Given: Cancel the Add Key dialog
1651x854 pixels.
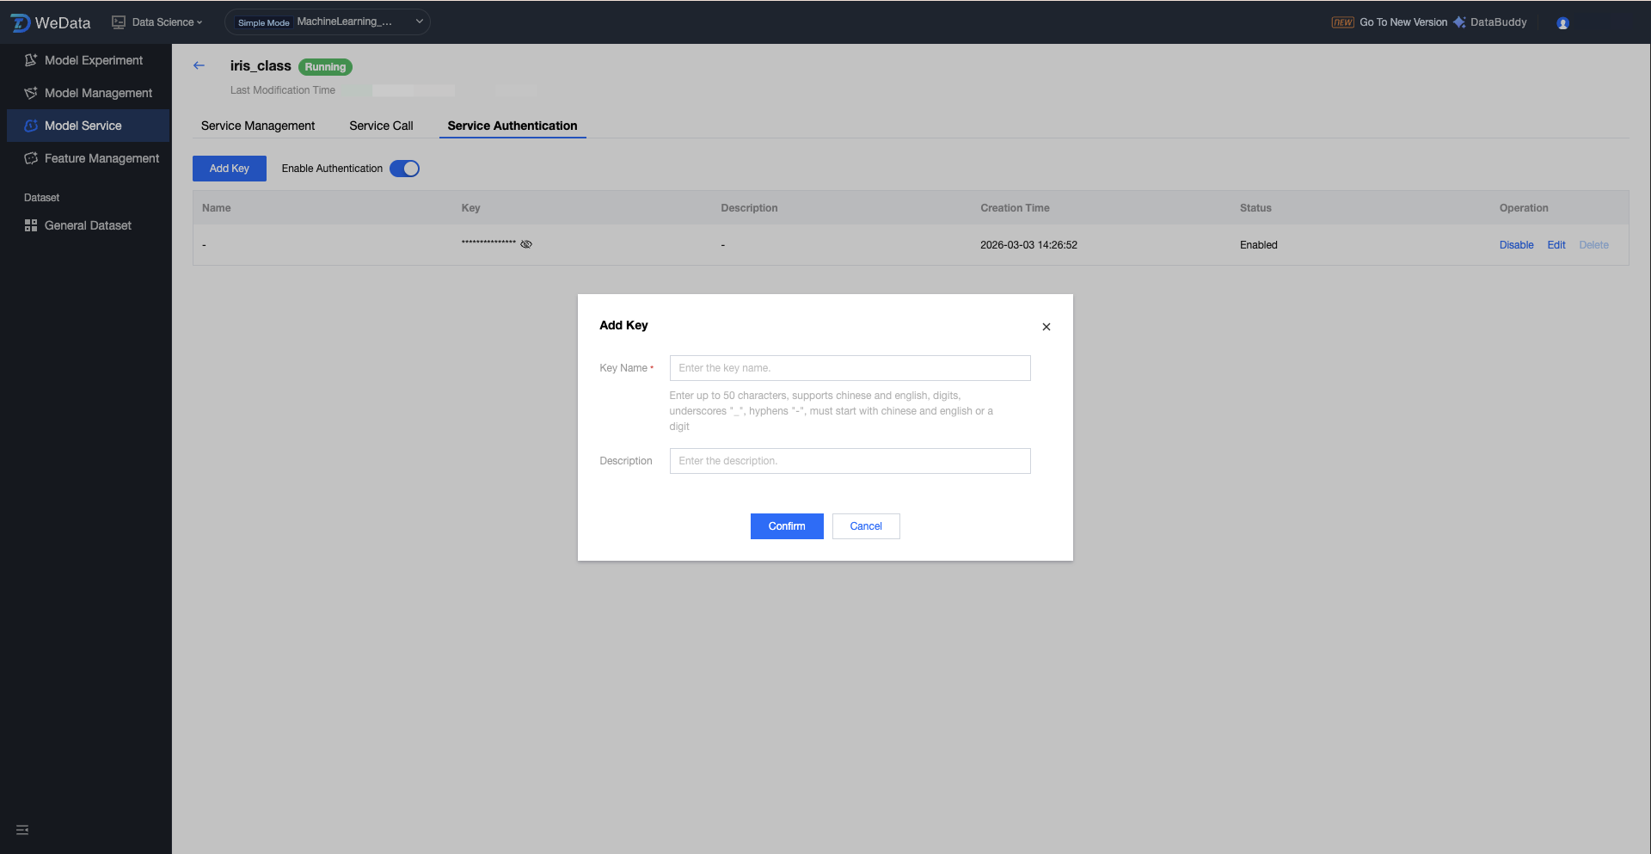Looking at the screenshot, I should click(x=866, y=526).
